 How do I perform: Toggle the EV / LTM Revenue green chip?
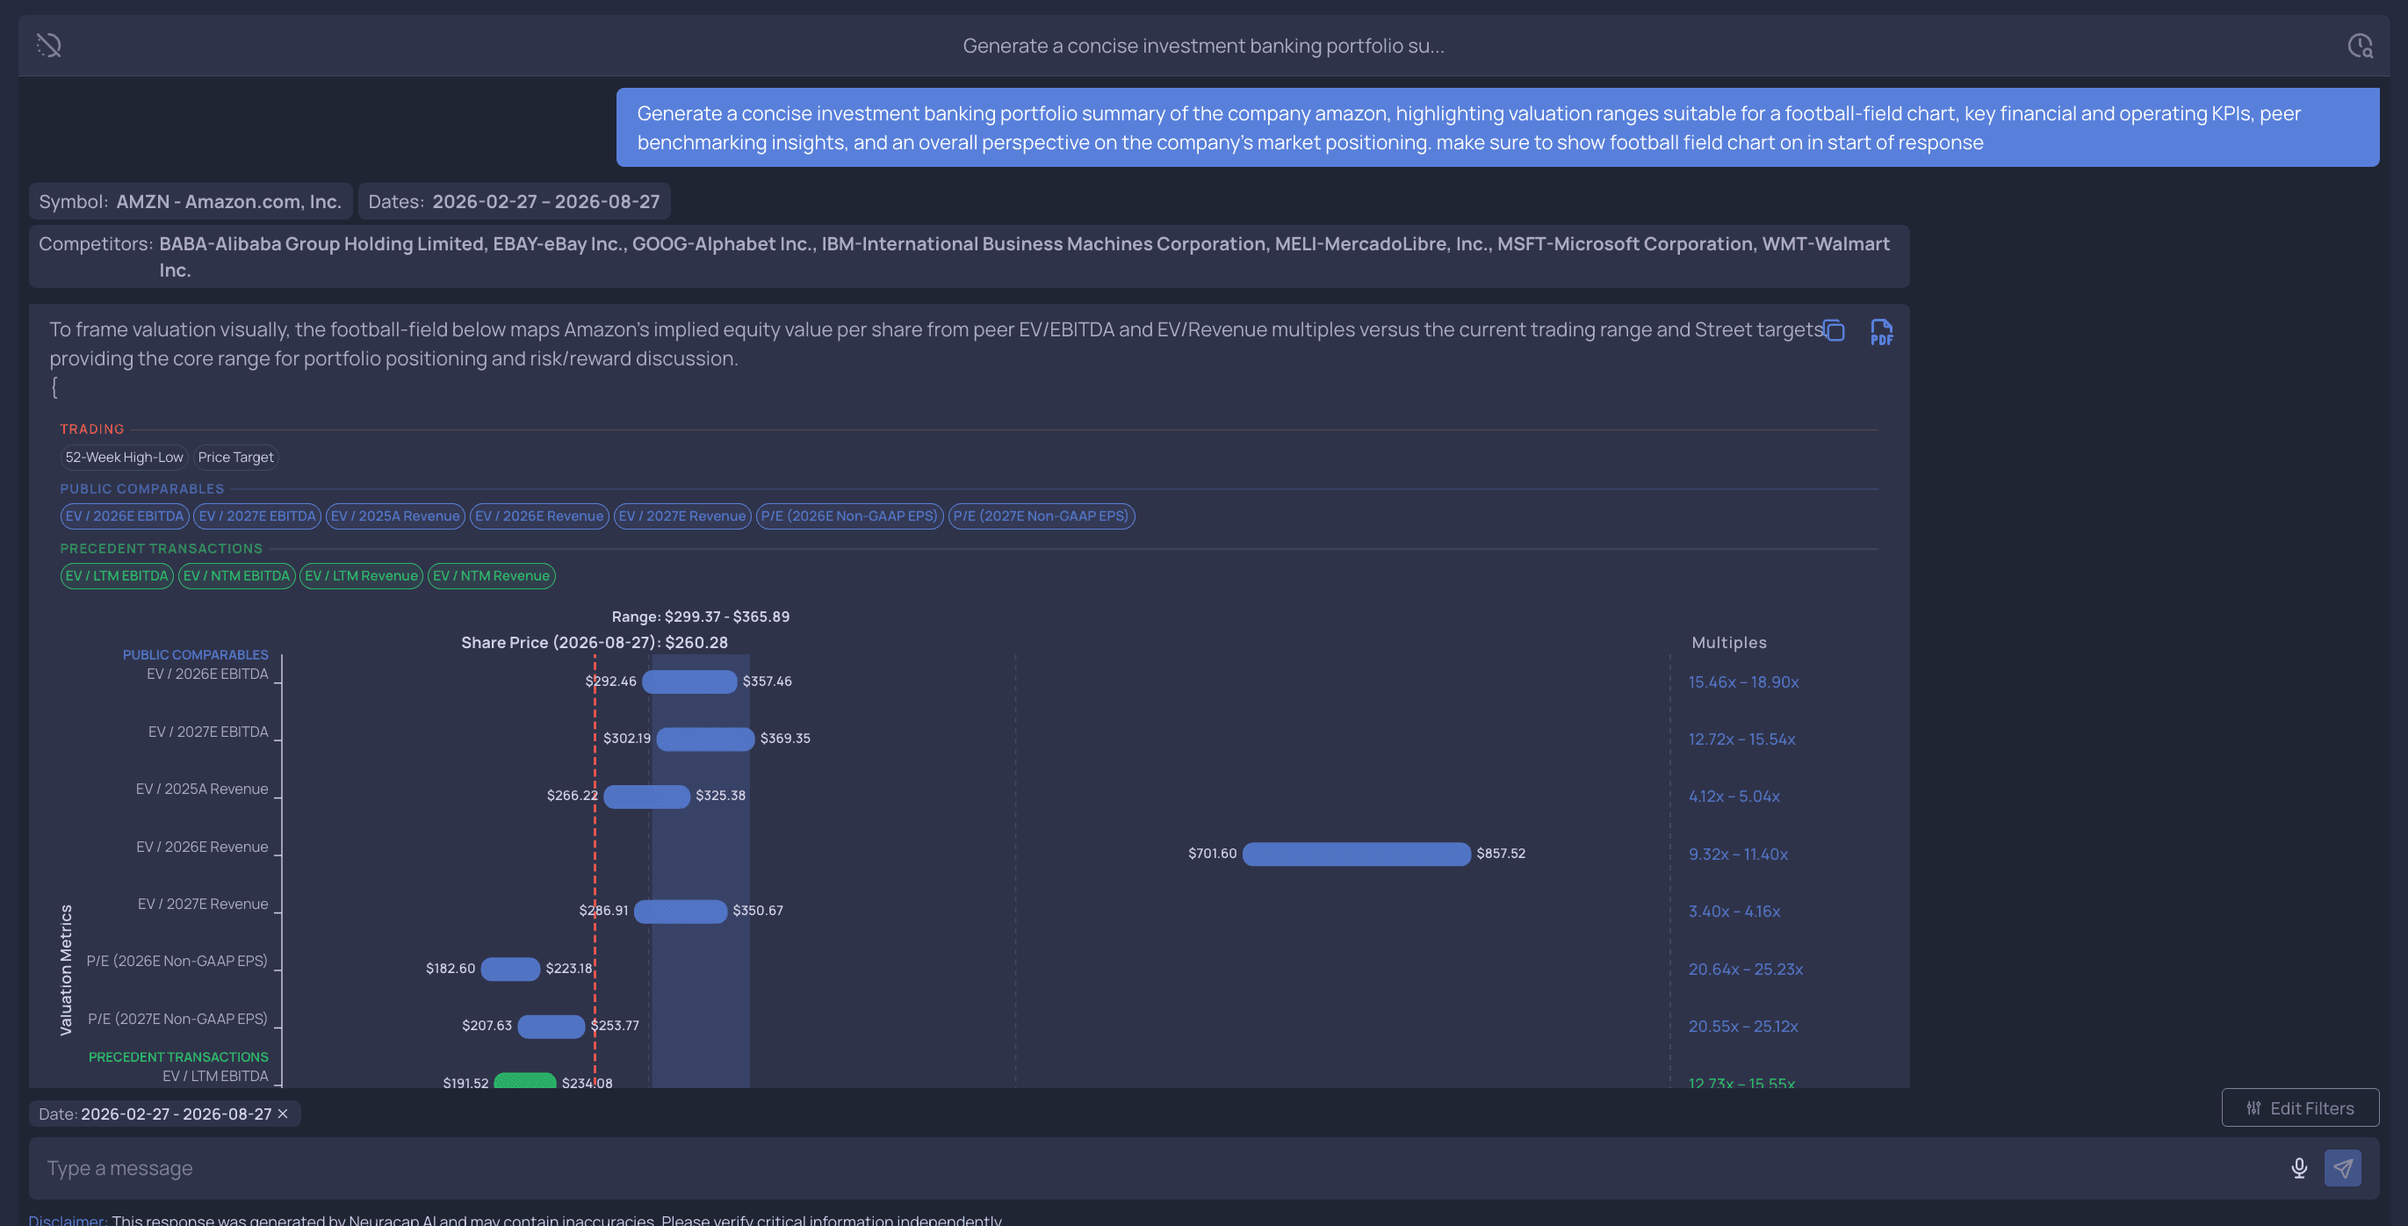[x=361, y=576]
